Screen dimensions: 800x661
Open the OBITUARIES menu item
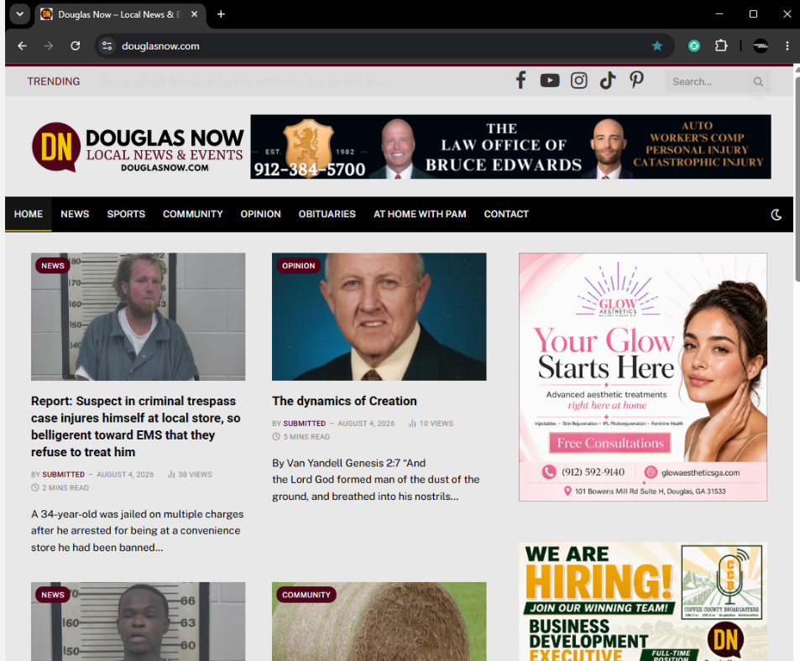327,214
